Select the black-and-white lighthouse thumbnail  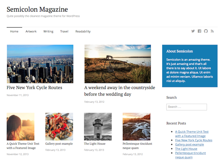click(98, 126)
